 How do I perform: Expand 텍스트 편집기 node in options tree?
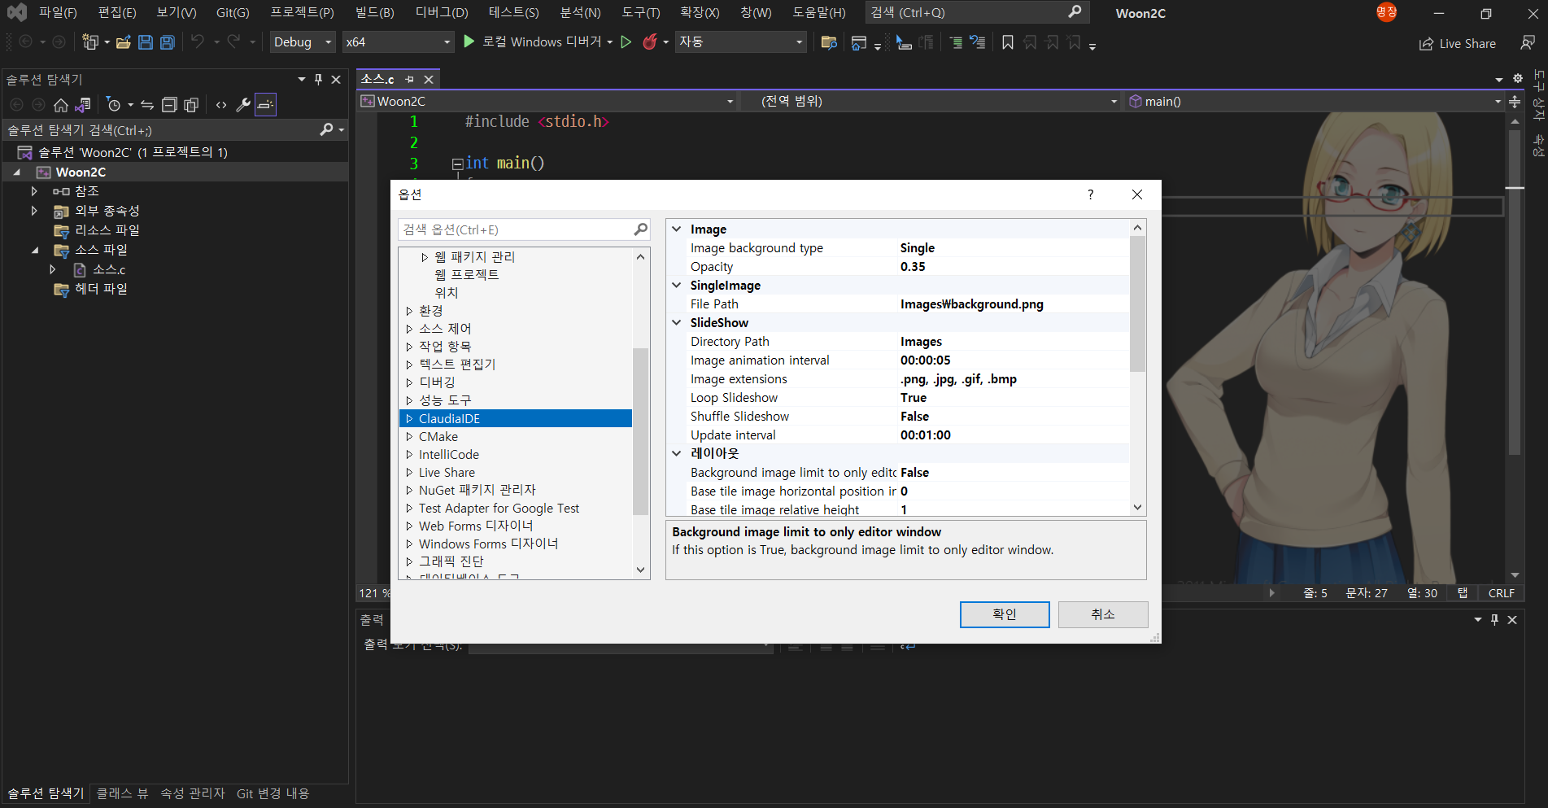tap(409, 365)
